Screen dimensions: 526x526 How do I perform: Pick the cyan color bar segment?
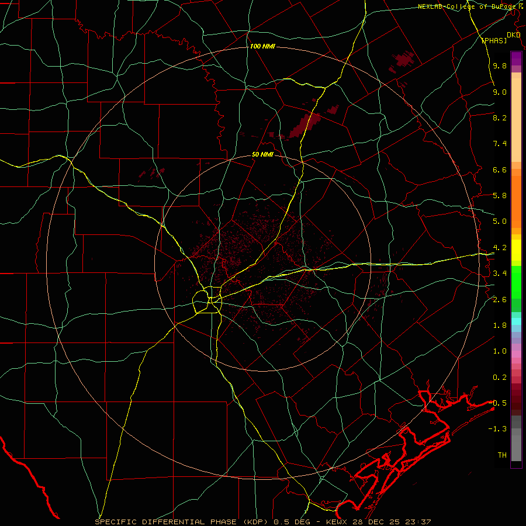pyautogui.click(x=516, y=321)
